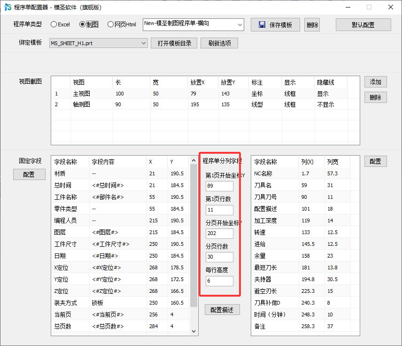Select the 轴测图 row in view table

[x=205, y=104]
